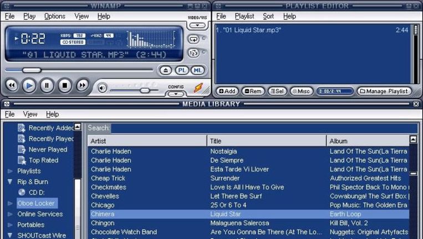The image size is (423, 239).
Task: Click the volume slider handle
Action: coord(145,90)
